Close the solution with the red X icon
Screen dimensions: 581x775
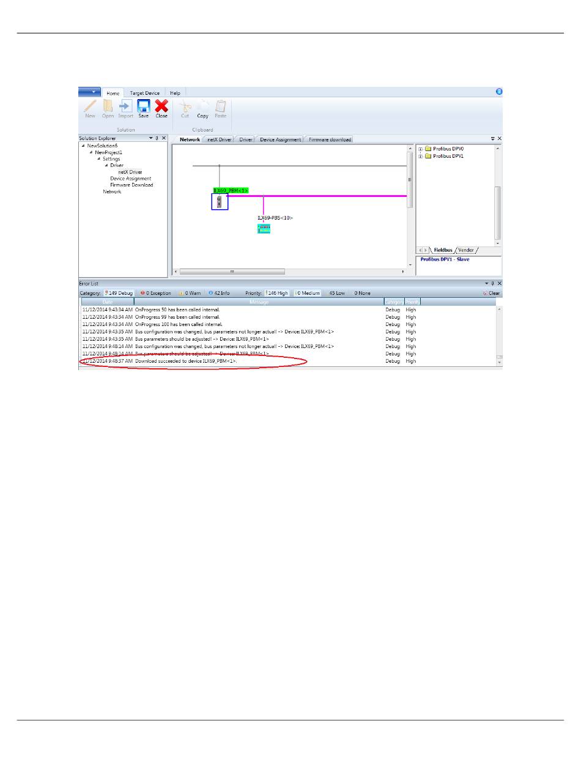point(161,106)
